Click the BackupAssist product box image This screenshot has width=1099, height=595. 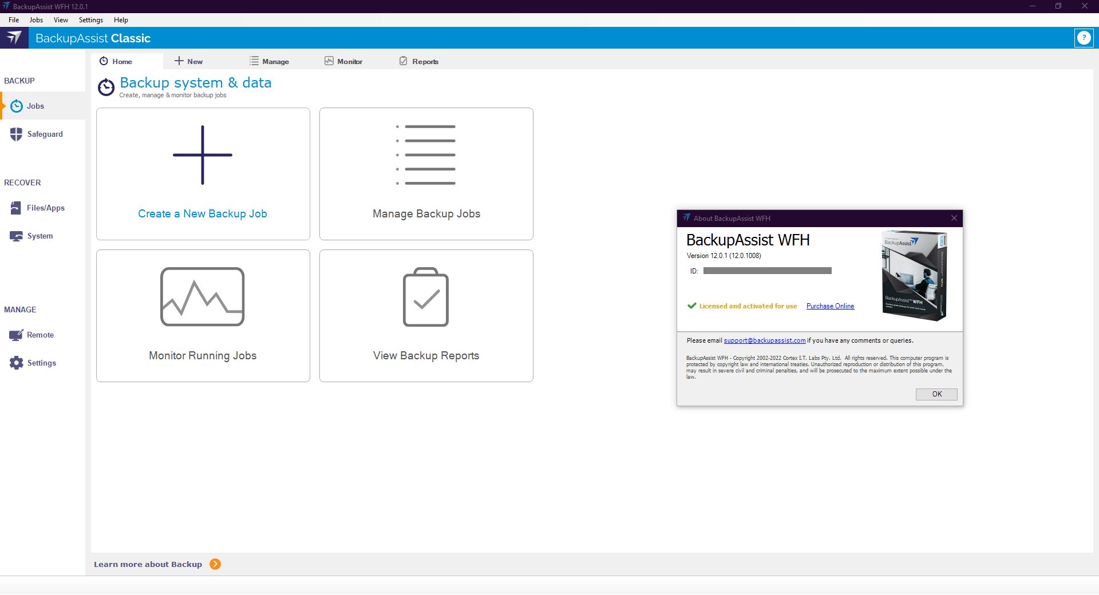point(914,276)
